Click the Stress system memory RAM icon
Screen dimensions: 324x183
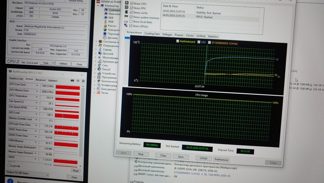(126, 16)
